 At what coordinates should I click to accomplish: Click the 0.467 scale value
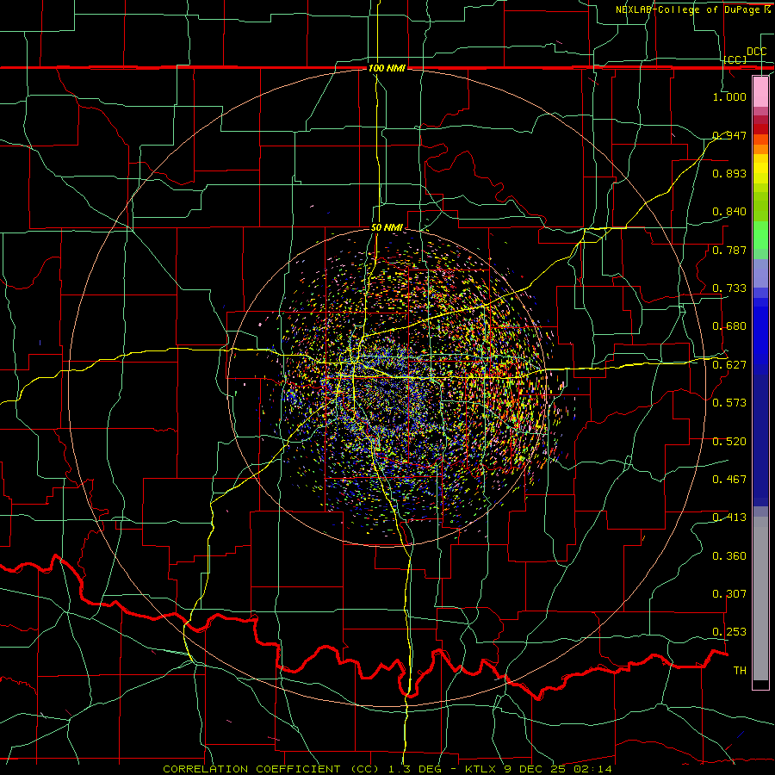729,480
